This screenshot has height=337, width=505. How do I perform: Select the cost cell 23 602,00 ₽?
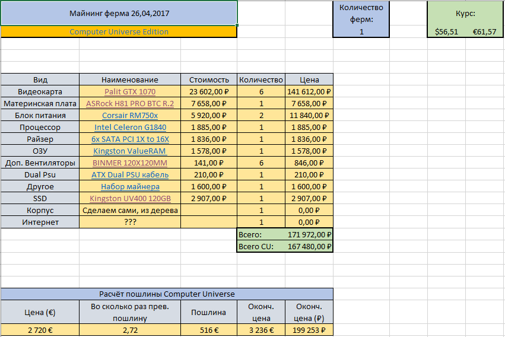[209, 92]
